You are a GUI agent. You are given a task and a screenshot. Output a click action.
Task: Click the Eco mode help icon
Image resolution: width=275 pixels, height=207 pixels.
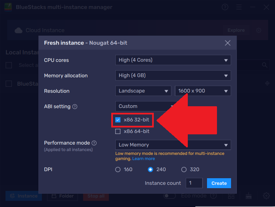click(214, 195)
